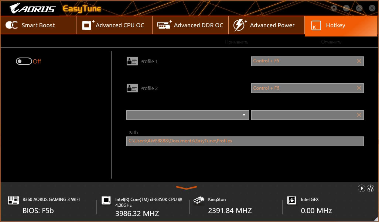Click the play icon in info bar

(x=361, y=188)
